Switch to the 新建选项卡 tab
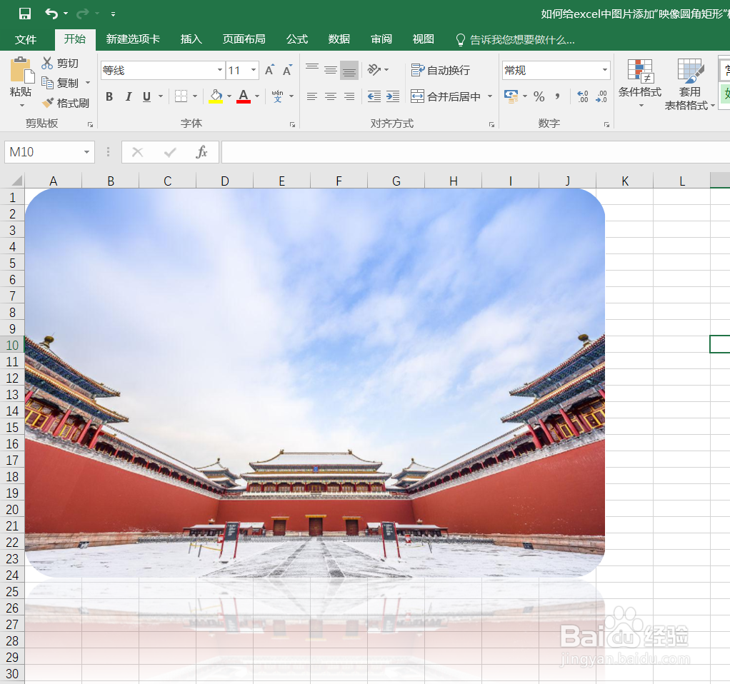 (133, 39)
